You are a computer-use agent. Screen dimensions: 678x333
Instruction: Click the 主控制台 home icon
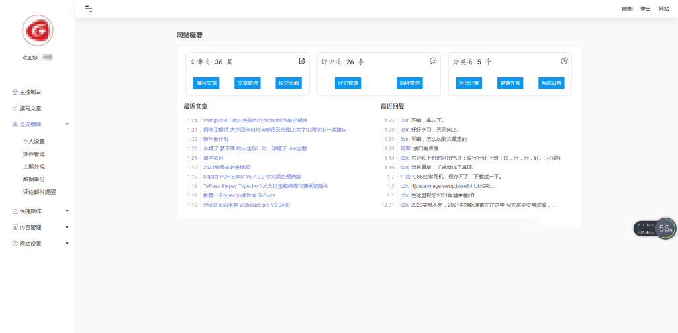coord(15,92)
